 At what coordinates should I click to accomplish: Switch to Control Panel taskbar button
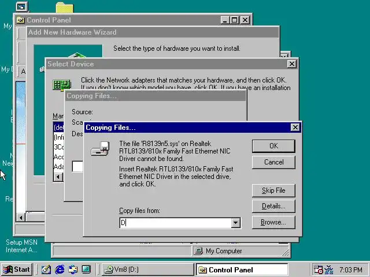tap(242, 269)
